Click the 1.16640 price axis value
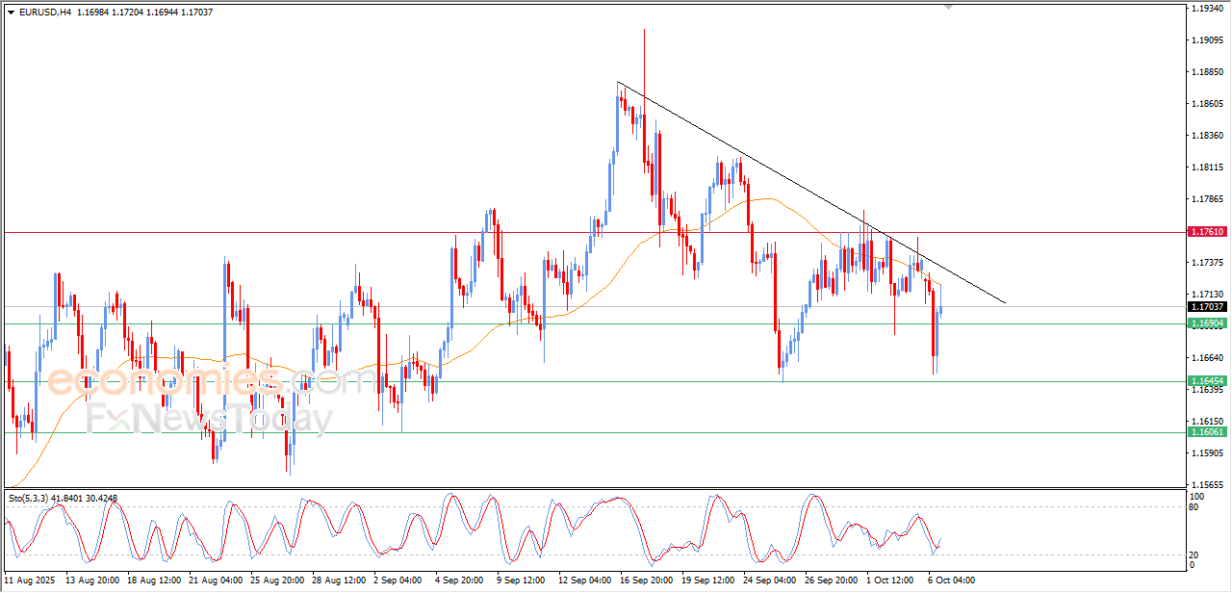Image resolution: width=1232 pixels, height=593 pixels. [x=1207, y=358]
